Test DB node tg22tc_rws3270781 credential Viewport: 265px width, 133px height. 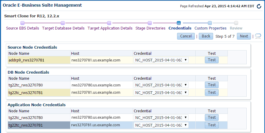click(x=212, y=93)
